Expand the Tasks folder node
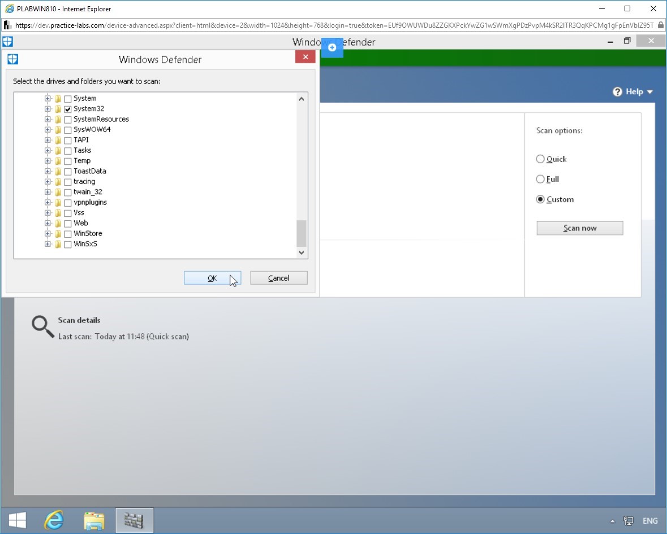Viewport: 667px width, 534px height. coord(48,150)
